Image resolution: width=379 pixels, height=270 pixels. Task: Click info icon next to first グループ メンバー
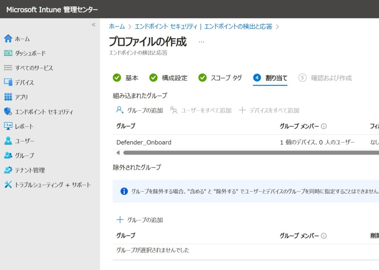tap(324, 126)
